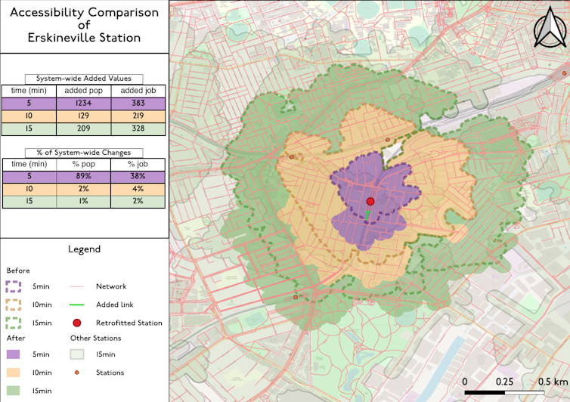Select the Added link green line legend symbol
The height and width of the screenshot is (402, 570).
(x=77, y=305)
